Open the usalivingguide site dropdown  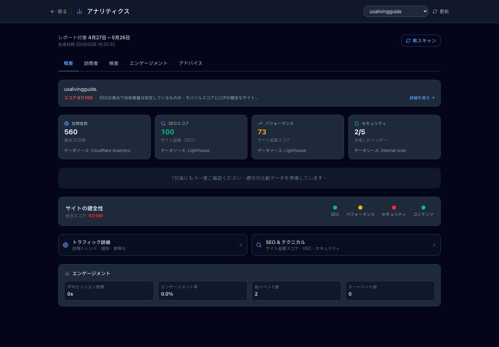point(396,11)
